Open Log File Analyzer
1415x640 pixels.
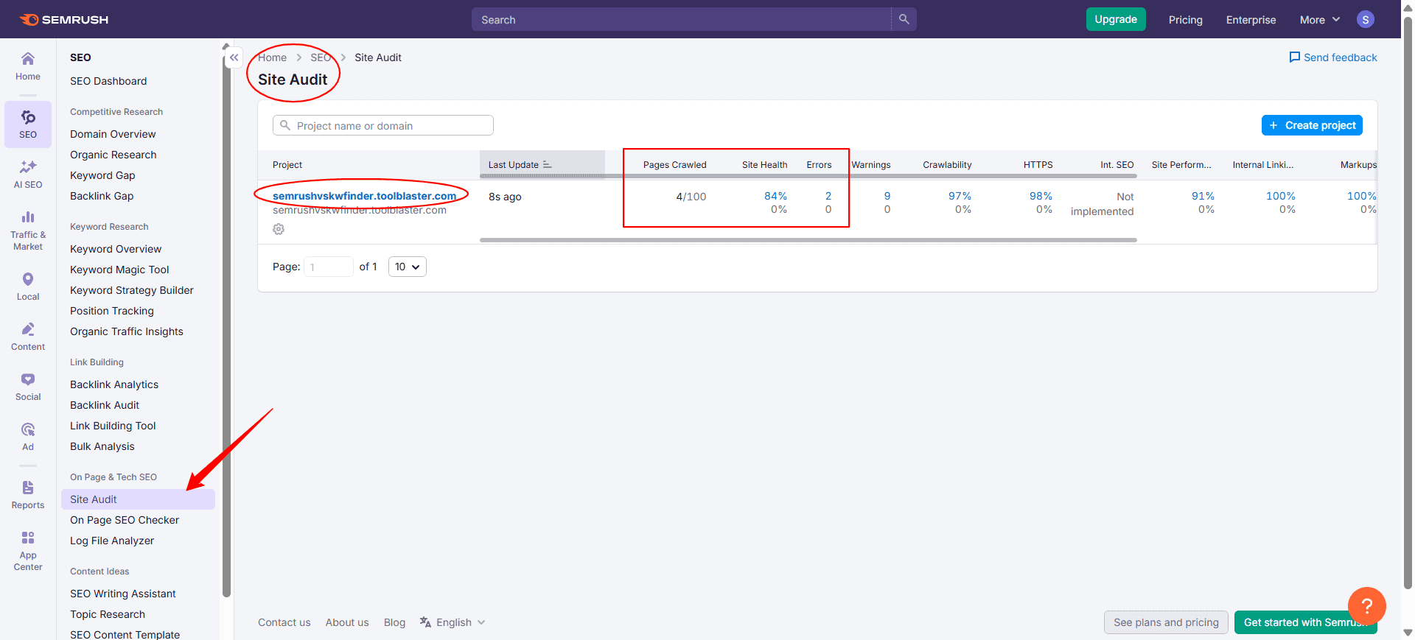pos(112,541)
